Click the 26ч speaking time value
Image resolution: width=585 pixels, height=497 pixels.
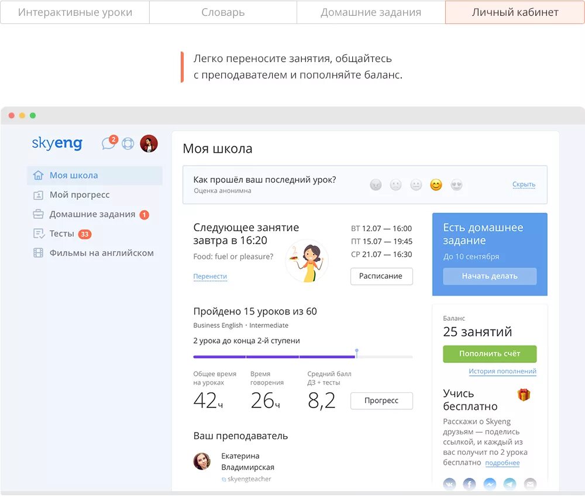[265, 400]
